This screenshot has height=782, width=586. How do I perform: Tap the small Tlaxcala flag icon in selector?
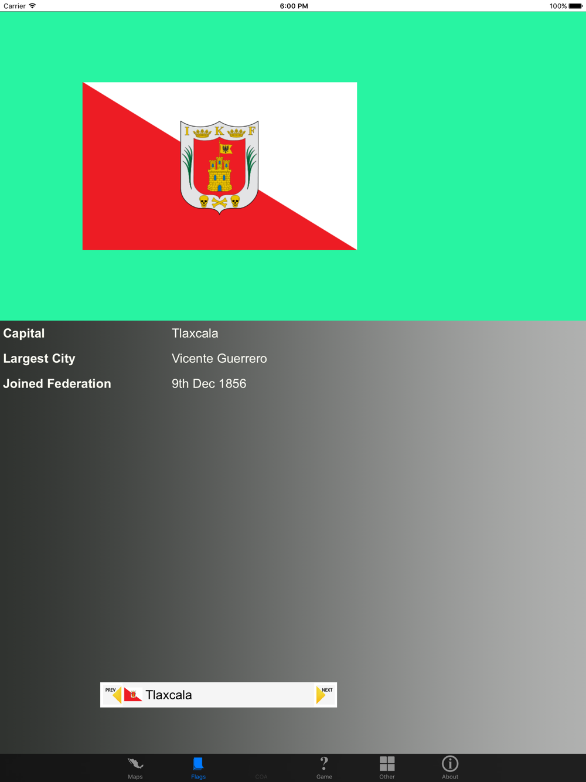(x=133, y=695)
